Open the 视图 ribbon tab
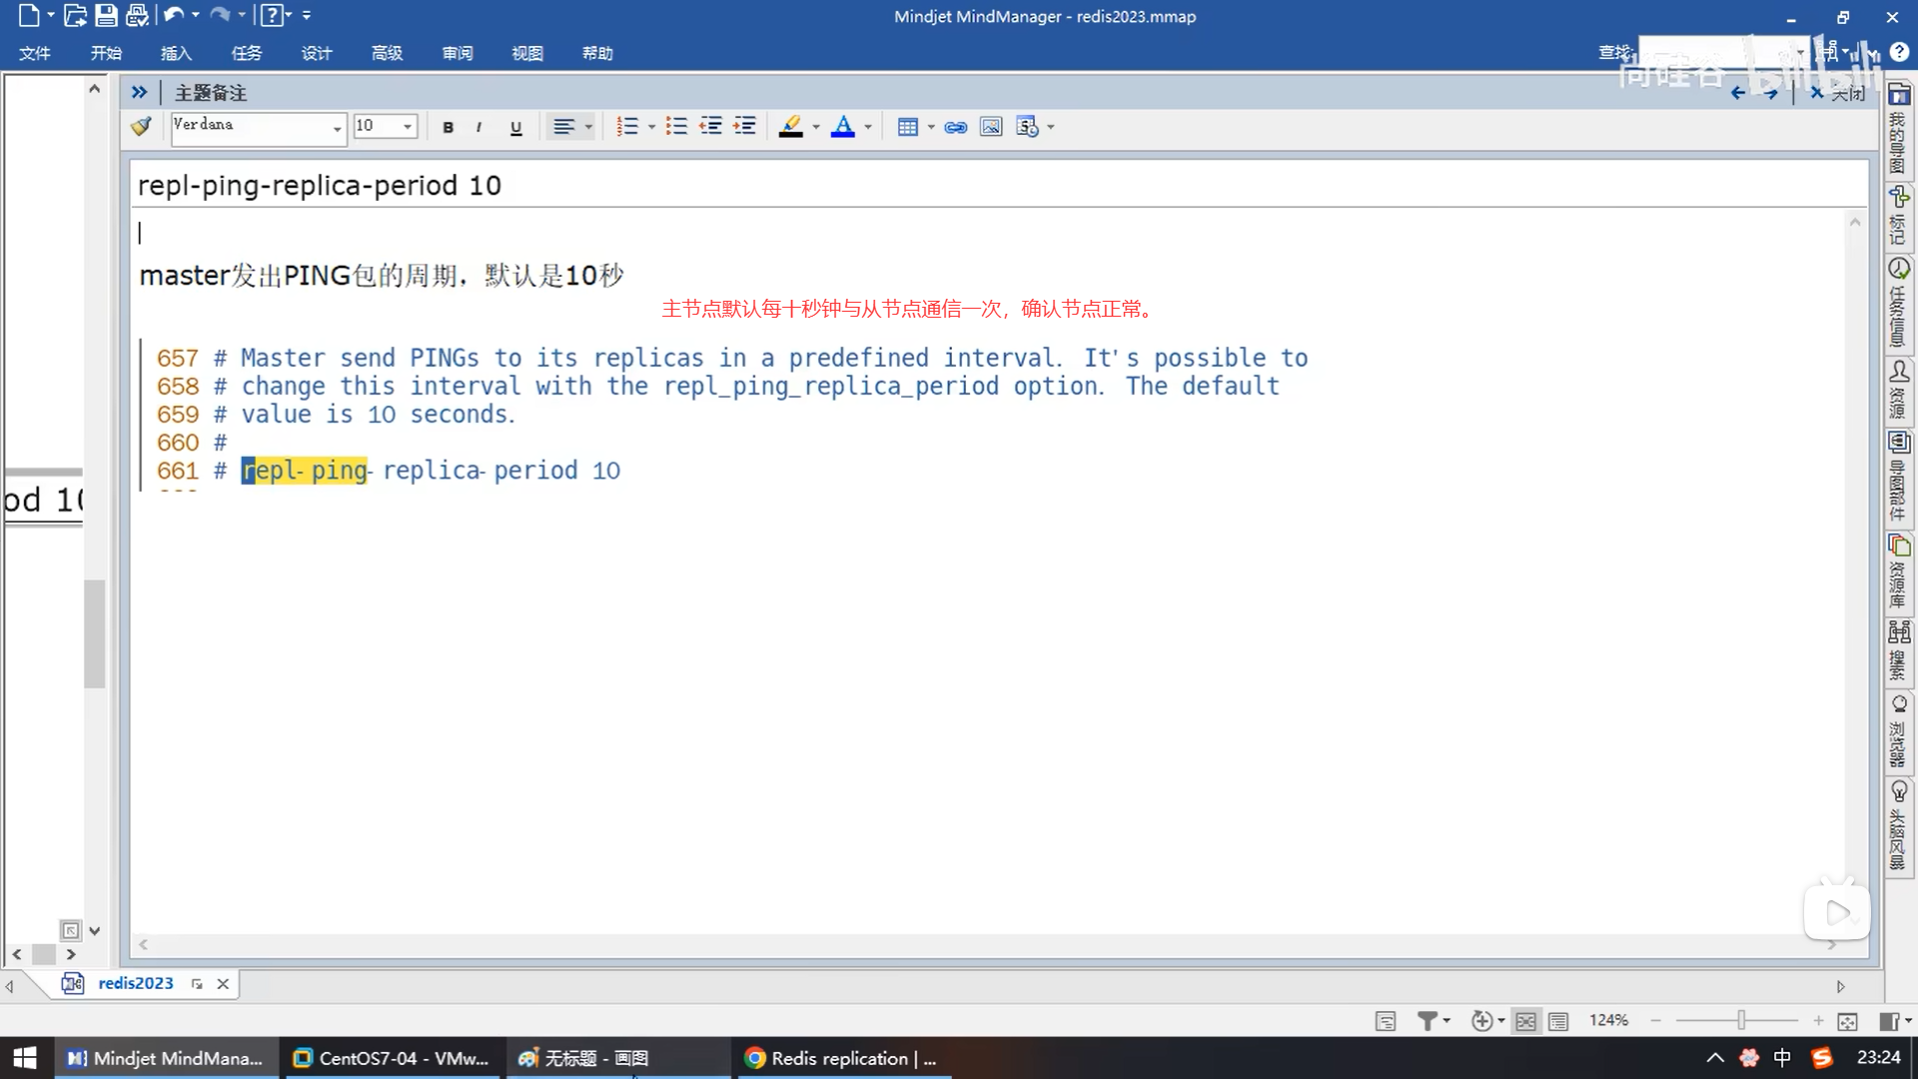Image resolution: width=1918 pixels, height=1079 pixels. tap(526, 53)
